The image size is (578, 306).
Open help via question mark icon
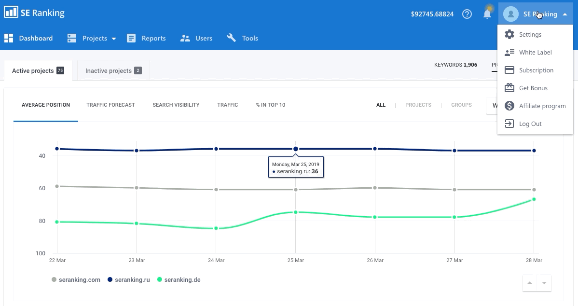467,14
